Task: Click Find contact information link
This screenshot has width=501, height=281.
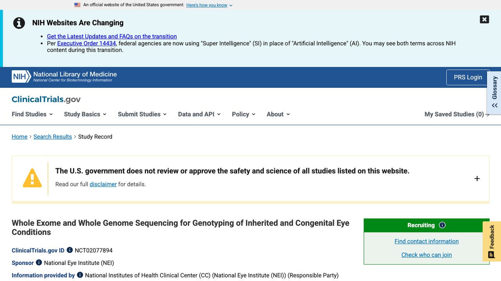Action: (x=427, y=241)
